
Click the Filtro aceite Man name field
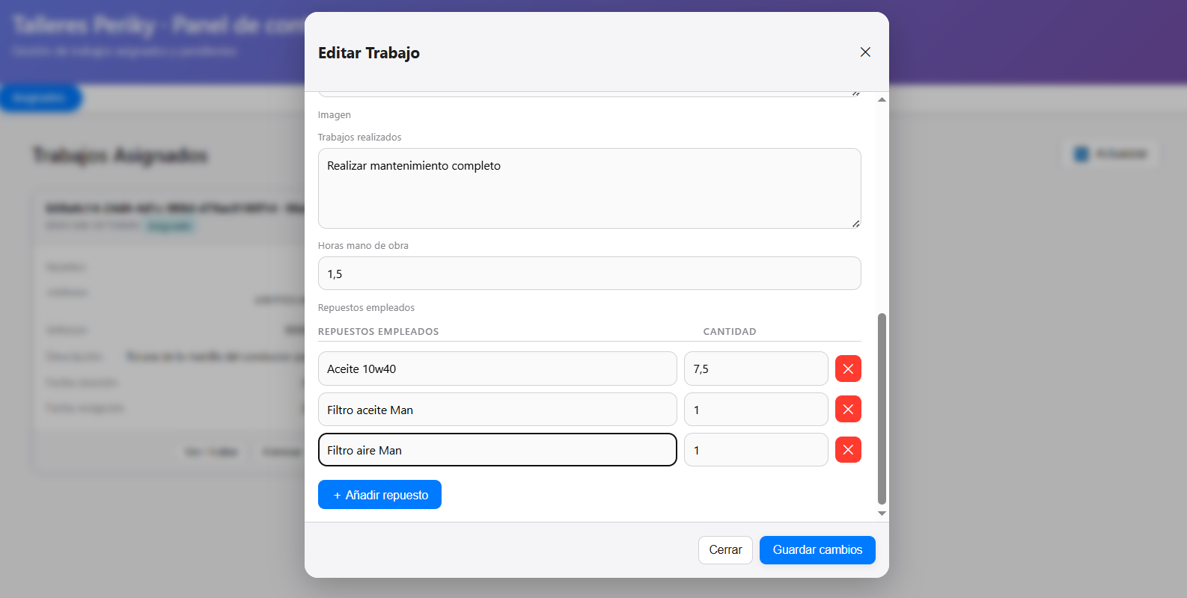tap(497, 410)
